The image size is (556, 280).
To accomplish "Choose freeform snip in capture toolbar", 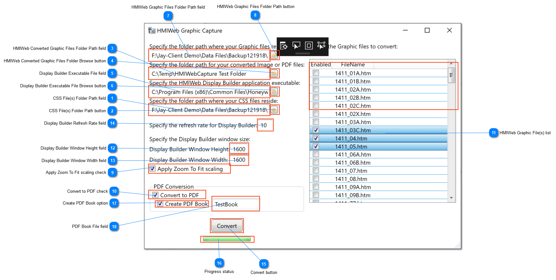I will [296, 46].
